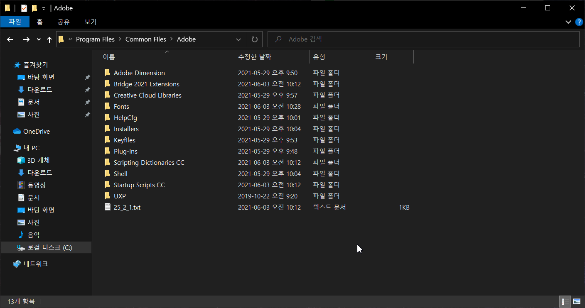This screenshot has width=585, height=308.
Task: Click the 1KB size cell
Action: pos(404,207)
